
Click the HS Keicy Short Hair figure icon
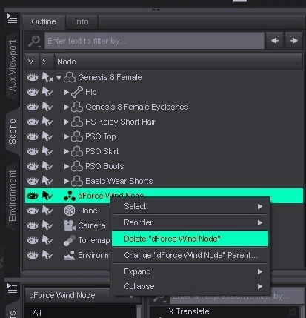(x=77, y=122)
